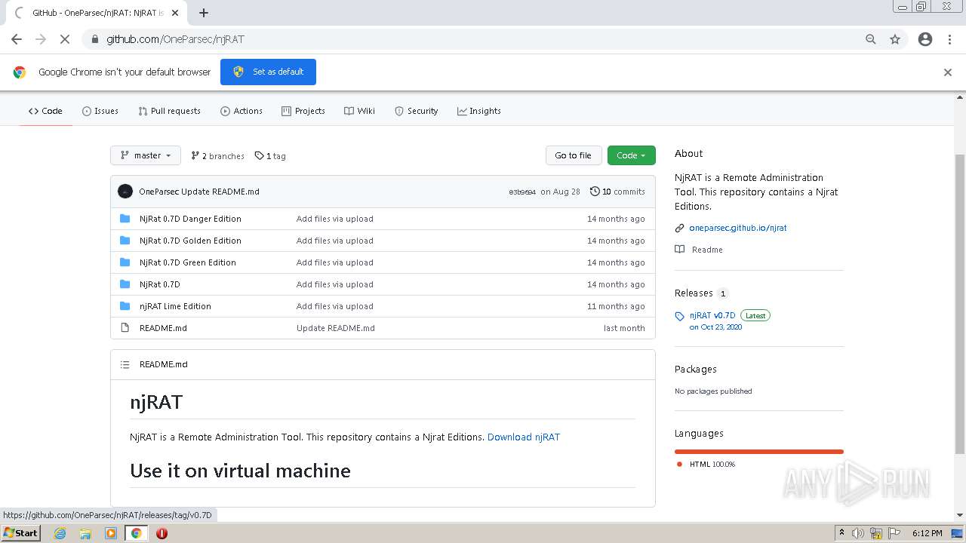Click the Packages heading link
The height and width of the screenshot is (543, 966).
pyautogui.click(x=696, y=370)
